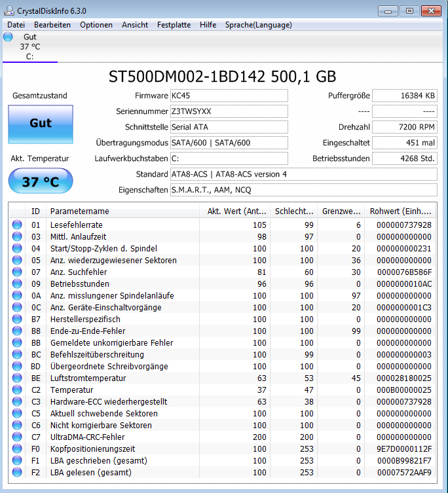Click the model title ST500DM002-1BD142 500,1 GB

point(223,77)
